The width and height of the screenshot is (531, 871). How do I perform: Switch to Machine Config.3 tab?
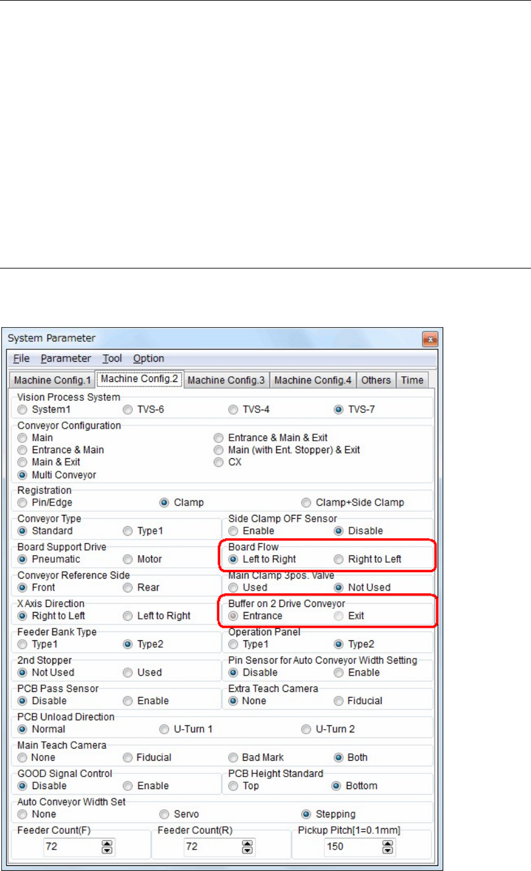pyautogui.click(x=227, y=380)
